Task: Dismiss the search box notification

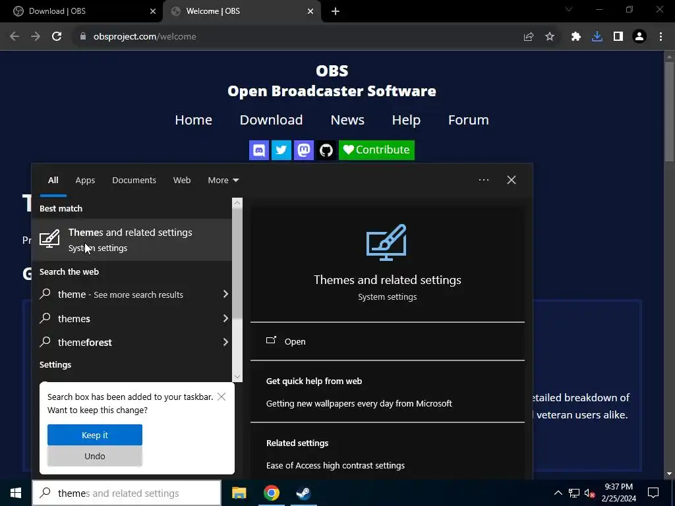Action: pos(221,397)
